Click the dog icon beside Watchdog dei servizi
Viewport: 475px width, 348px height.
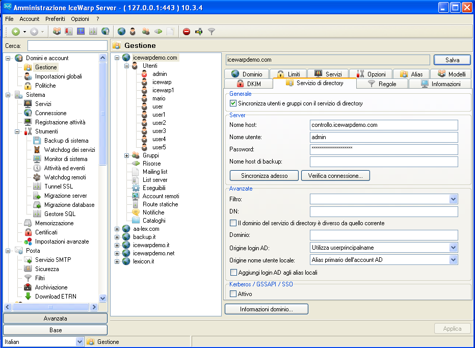click(37, 150)
